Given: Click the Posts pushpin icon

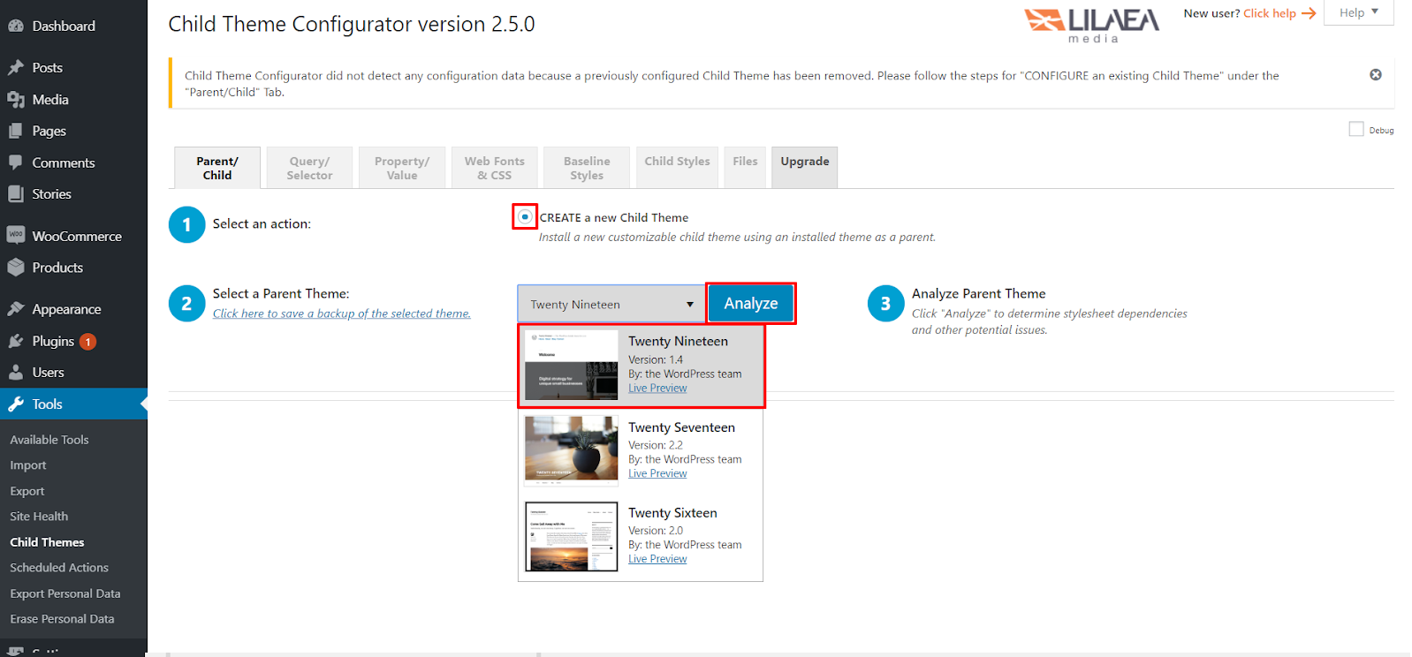Looking at the screenshot, I should [16, 68].
